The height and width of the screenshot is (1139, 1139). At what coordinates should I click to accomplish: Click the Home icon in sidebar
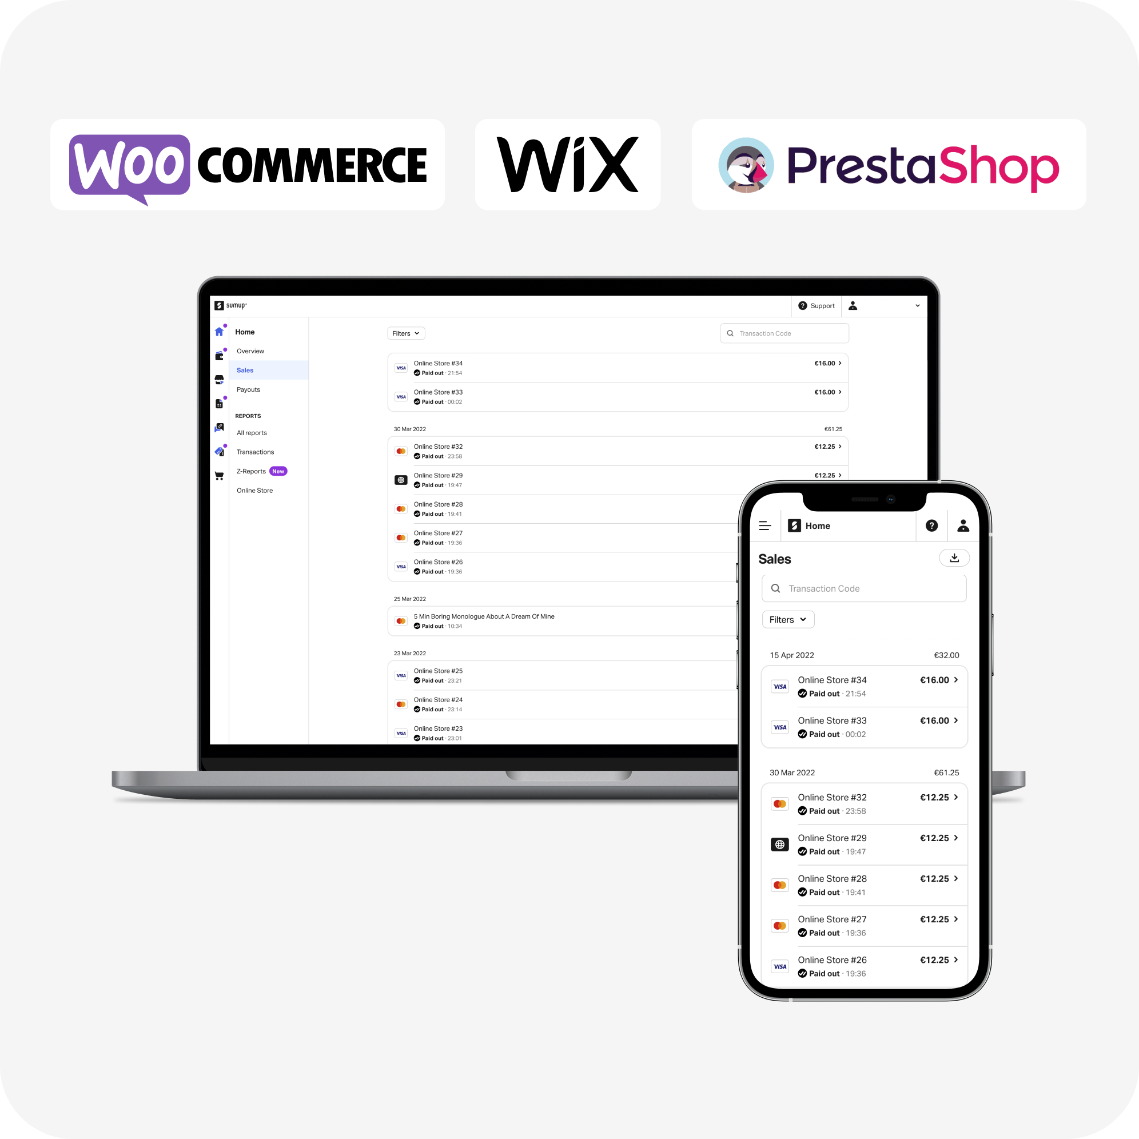[x=219, y=330]
